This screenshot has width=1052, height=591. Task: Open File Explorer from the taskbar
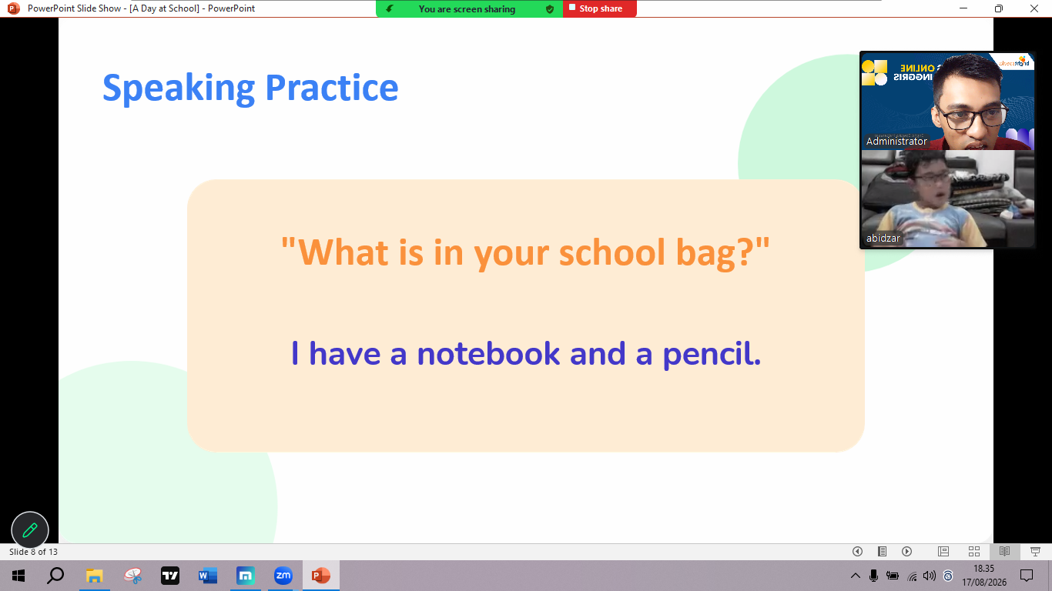point(94,576)
